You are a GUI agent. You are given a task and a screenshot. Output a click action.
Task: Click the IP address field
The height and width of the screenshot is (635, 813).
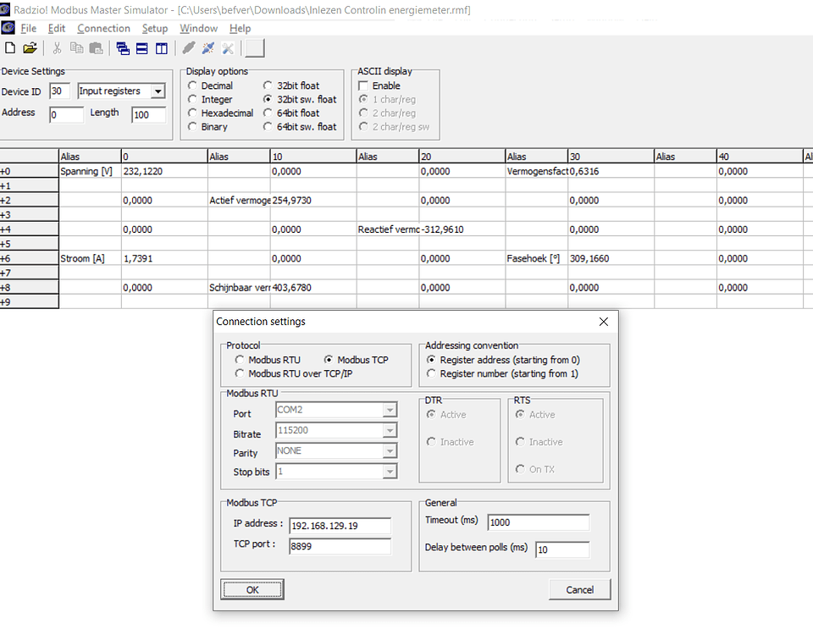click(340, 526)
